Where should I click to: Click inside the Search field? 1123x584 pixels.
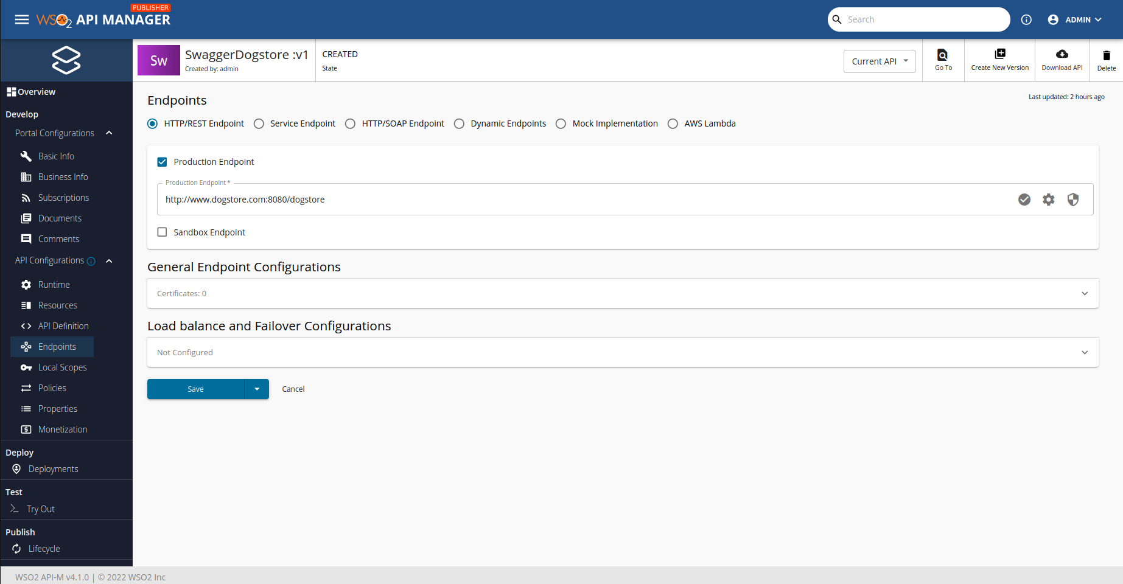tap(925, 19)
